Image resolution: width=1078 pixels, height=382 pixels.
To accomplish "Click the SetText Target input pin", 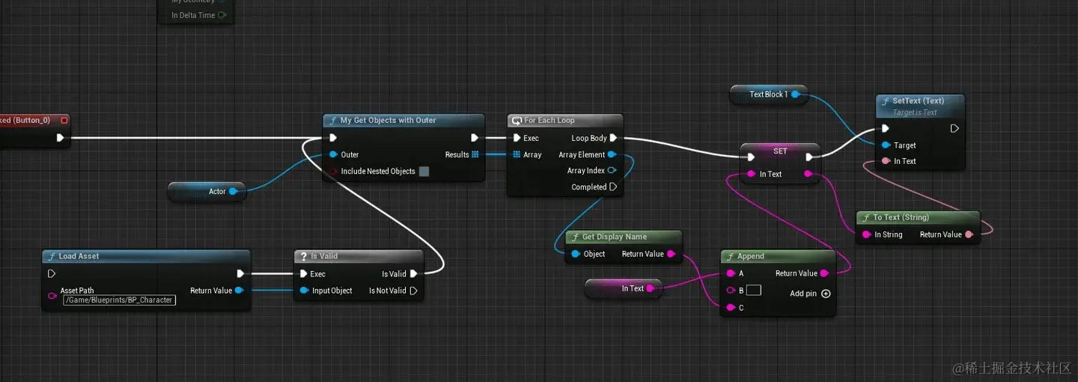I will point(886,145).
